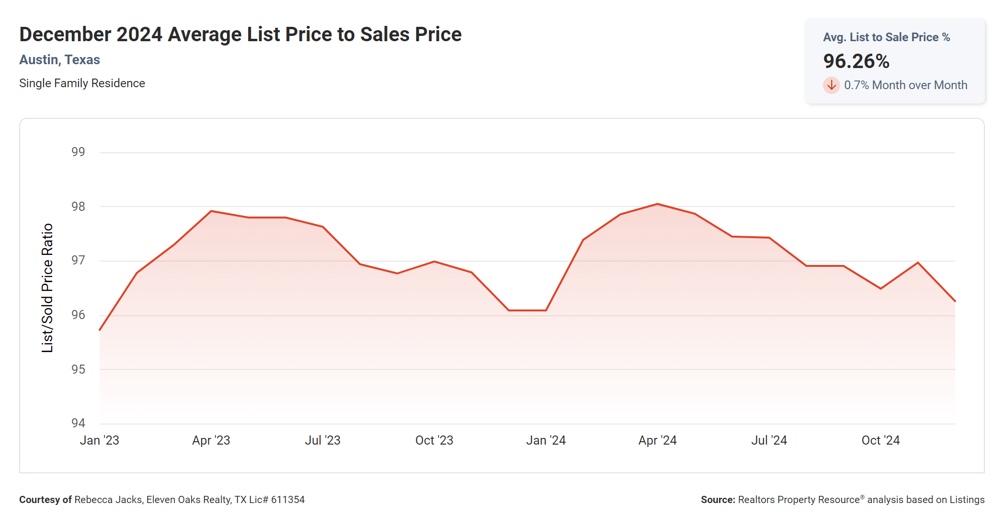Click the Oct '24 x-axis label
This screenshot has width=1004, height=527.
tap(880, 440)
